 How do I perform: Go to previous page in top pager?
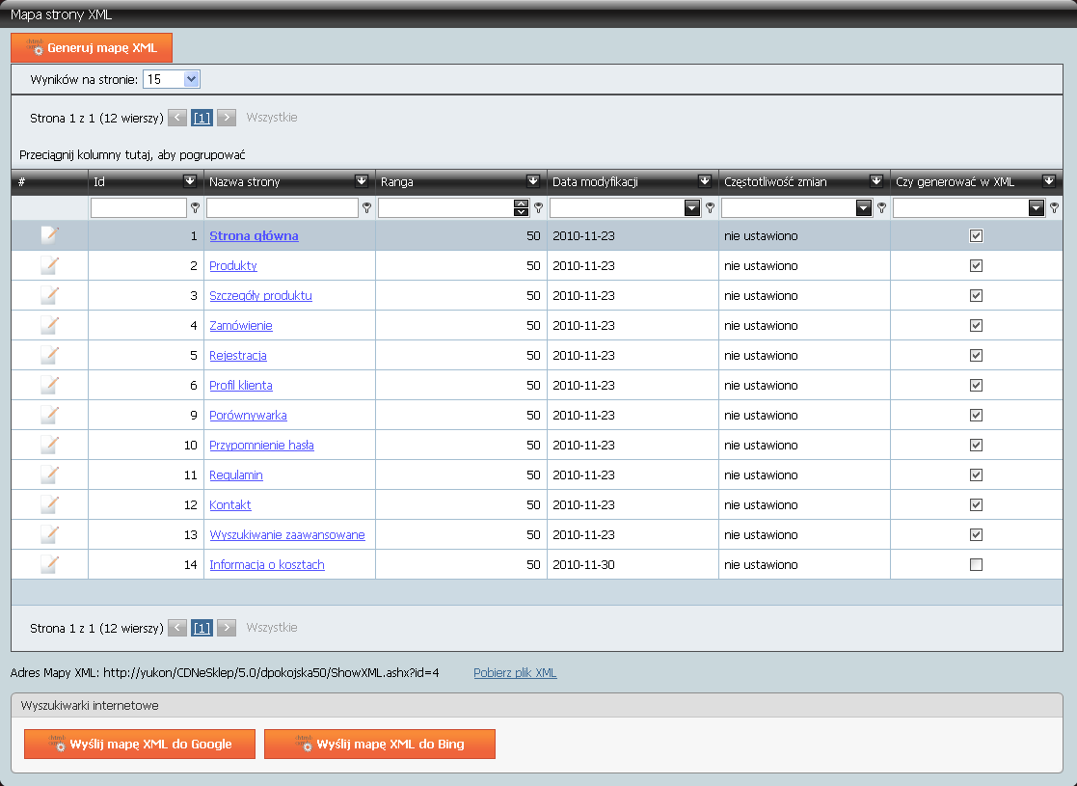click(x=177, y=118)
